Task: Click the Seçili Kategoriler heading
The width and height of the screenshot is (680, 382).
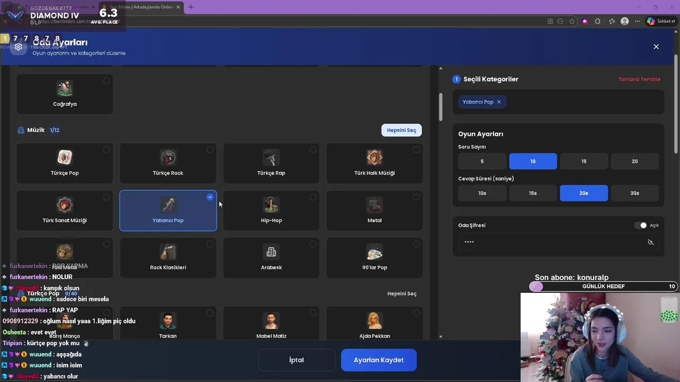Action: 491,79
